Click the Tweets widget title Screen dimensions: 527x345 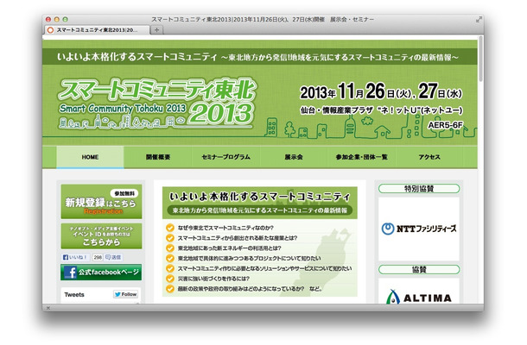click(x=74, y=295)
